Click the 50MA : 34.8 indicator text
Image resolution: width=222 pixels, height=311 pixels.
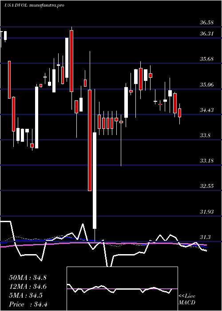28,278
